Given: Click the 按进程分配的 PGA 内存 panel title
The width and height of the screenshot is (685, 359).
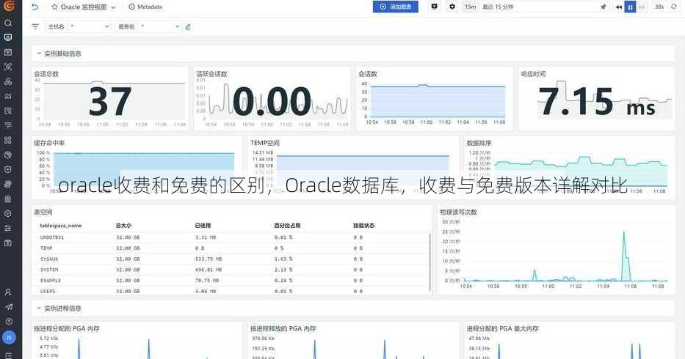Looking at the screenshot, I should click(x=67, y=328).
